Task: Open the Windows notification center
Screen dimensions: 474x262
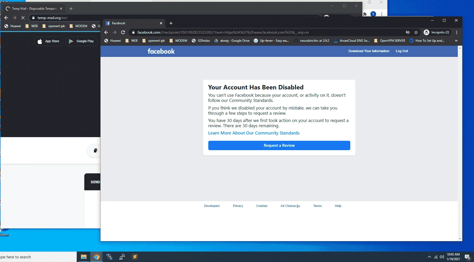Action: click(467, 257)
